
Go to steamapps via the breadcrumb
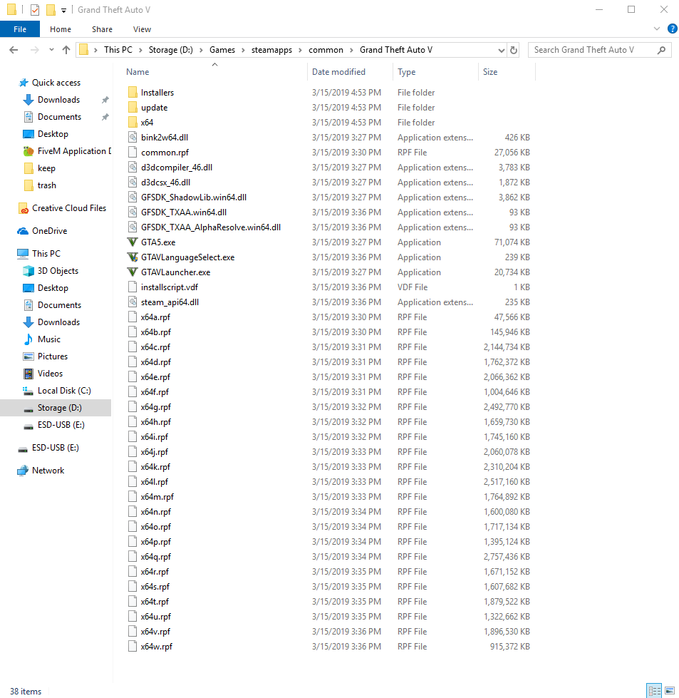coord(271,50)
